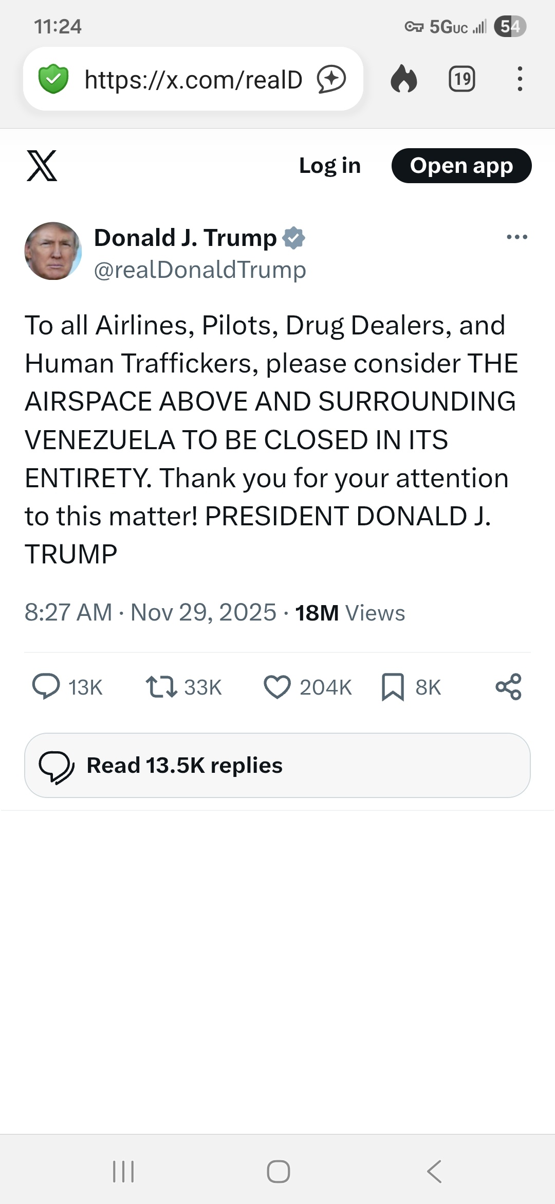
Task: Tap the X logo icon
Action: pyautogui.click(x=42, y=166)
